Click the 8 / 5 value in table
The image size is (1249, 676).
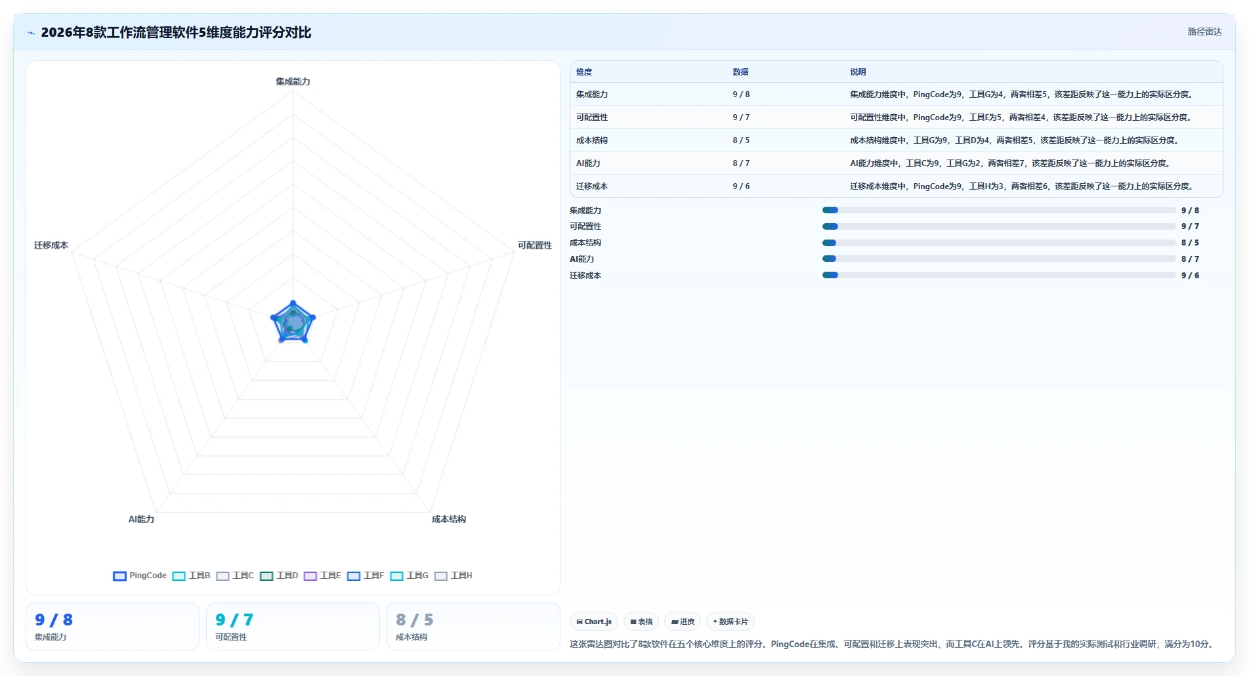pyautogui.click(x=741, y=140)
